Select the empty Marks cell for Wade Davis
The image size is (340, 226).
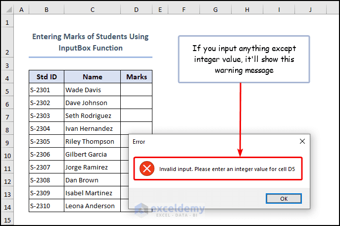137,90
